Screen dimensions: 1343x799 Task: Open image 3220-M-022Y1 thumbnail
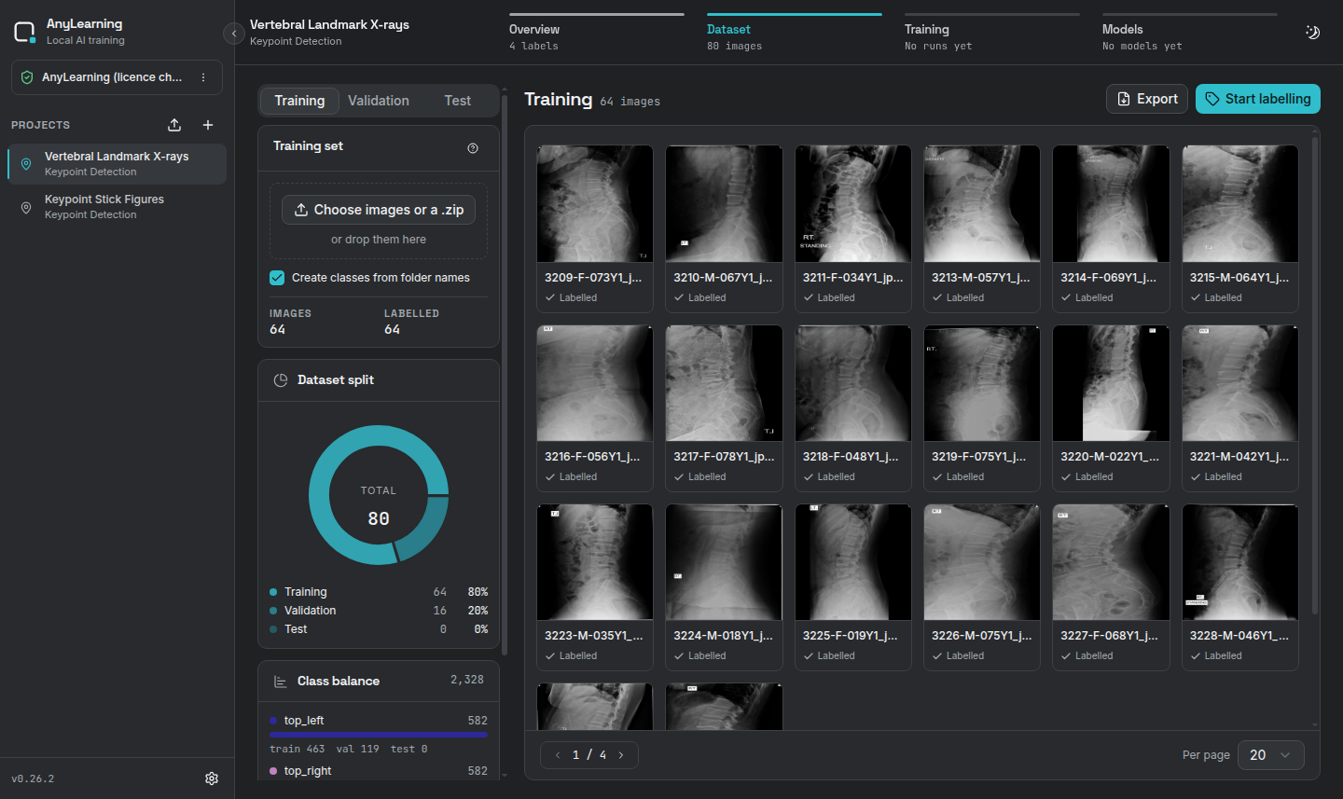click(x=1111, y=383)
